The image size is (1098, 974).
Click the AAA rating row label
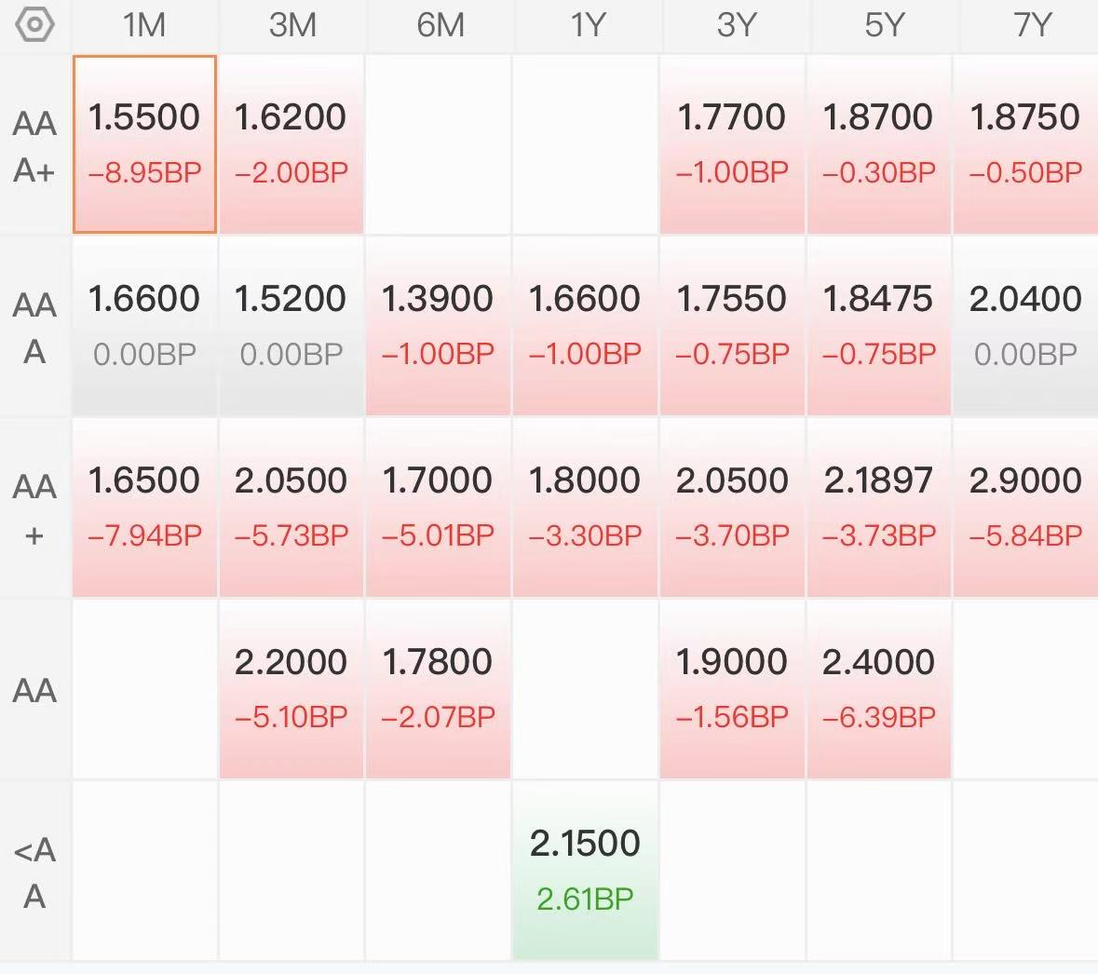coord(34,328)
